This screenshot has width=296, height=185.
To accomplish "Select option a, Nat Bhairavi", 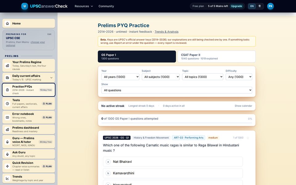I will point(173,162).
